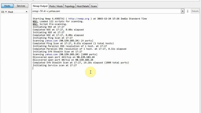This screenshot has width=201, height=113.
Task: Expand the scan command dropdown arrow
Action: point(182,11)
